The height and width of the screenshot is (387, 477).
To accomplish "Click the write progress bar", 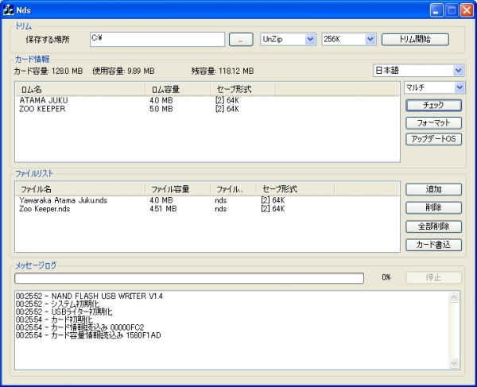I will tap(189, 278).
